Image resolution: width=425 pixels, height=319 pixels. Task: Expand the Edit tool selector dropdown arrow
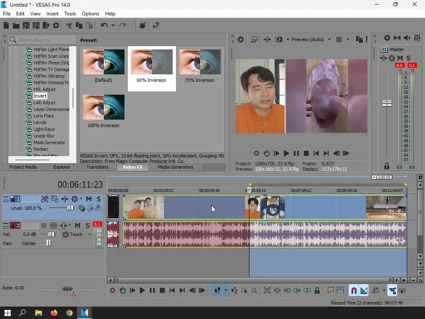(x=225, y=290)
